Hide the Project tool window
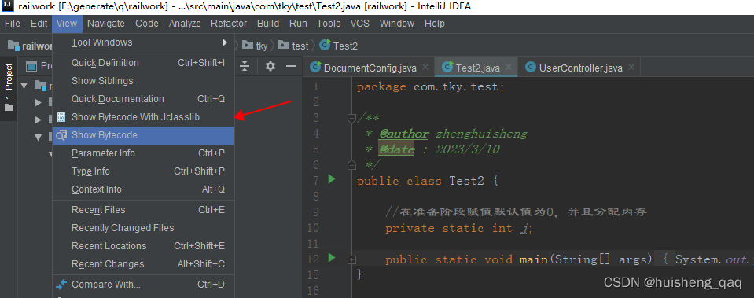This screenshot has width=754, height=298. (x=290, y=66)
